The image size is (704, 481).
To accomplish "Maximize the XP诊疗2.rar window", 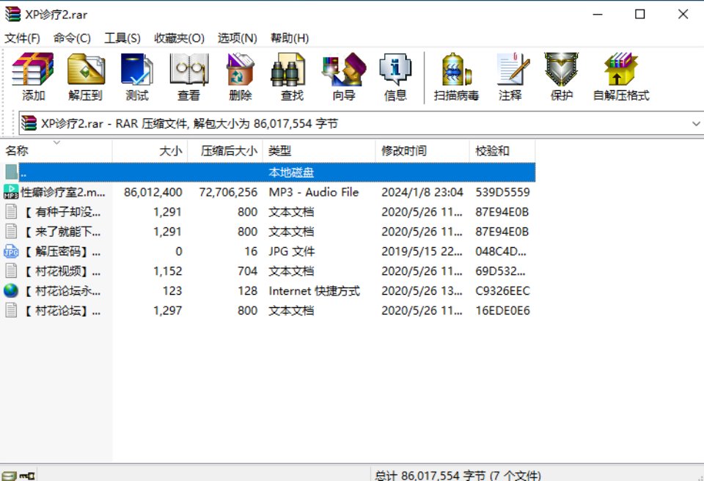I will [639, 14].
